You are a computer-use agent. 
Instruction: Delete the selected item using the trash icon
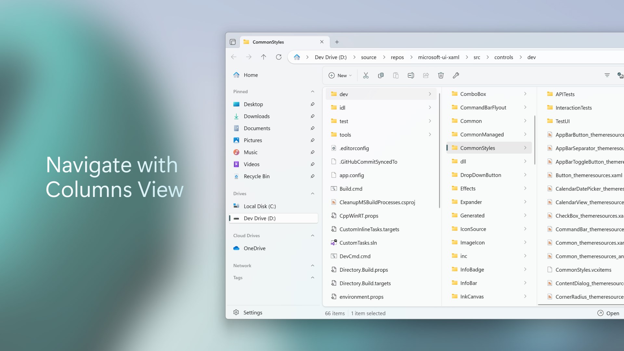pos(441,75)
